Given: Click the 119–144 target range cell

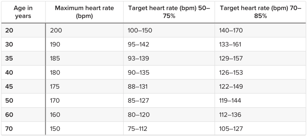Looking at the screenshot, I should pos(231,101).
